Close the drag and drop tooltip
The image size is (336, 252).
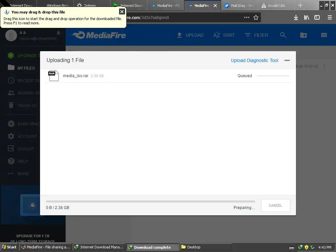coord(122,11)
